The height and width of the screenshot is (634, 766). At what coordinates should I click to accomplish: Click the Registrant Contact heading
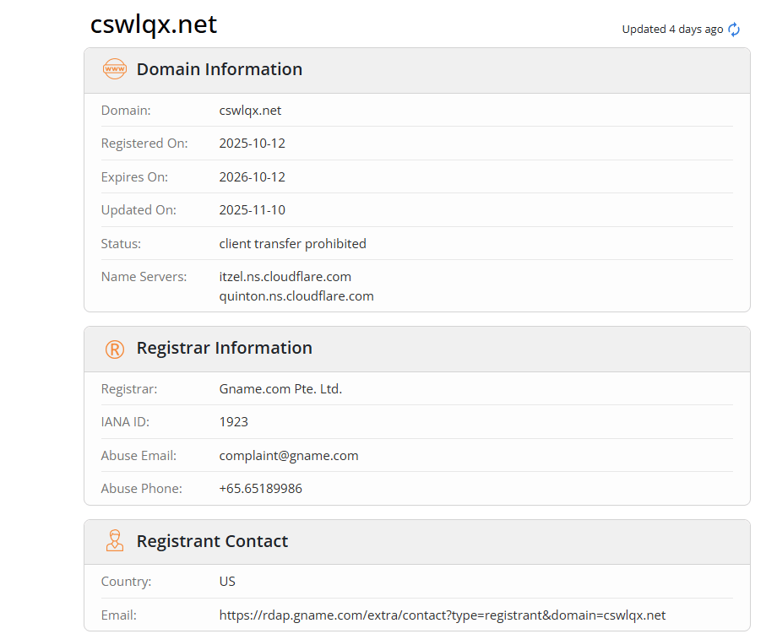click(x=212, y=541)
